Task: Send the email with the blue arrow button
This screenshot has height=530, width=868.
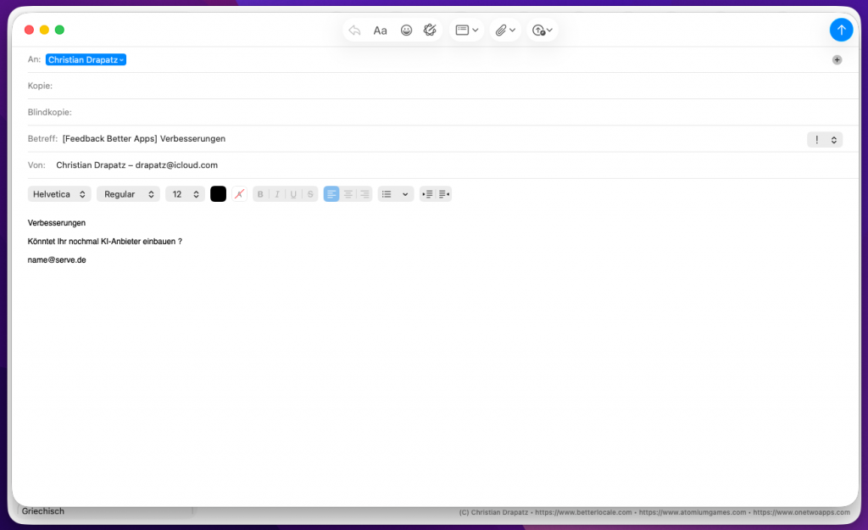Action: (841, 30)
